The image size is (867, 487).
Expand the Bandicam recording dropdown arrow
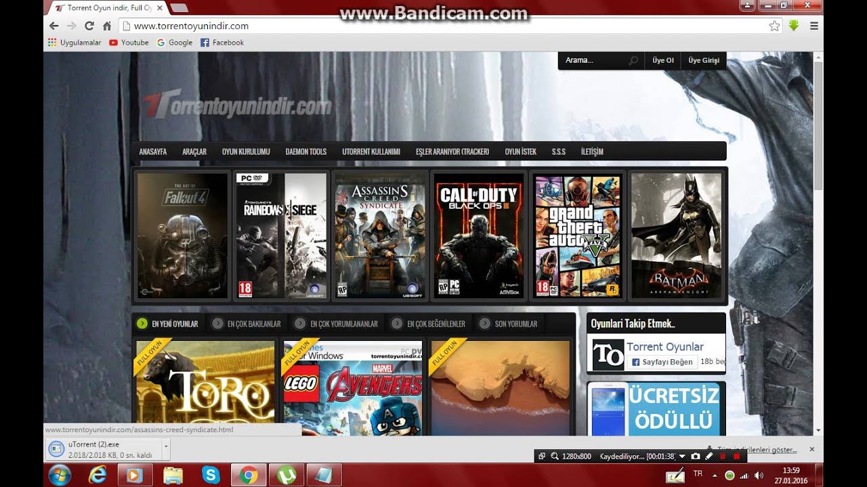[x=682, y=457]
